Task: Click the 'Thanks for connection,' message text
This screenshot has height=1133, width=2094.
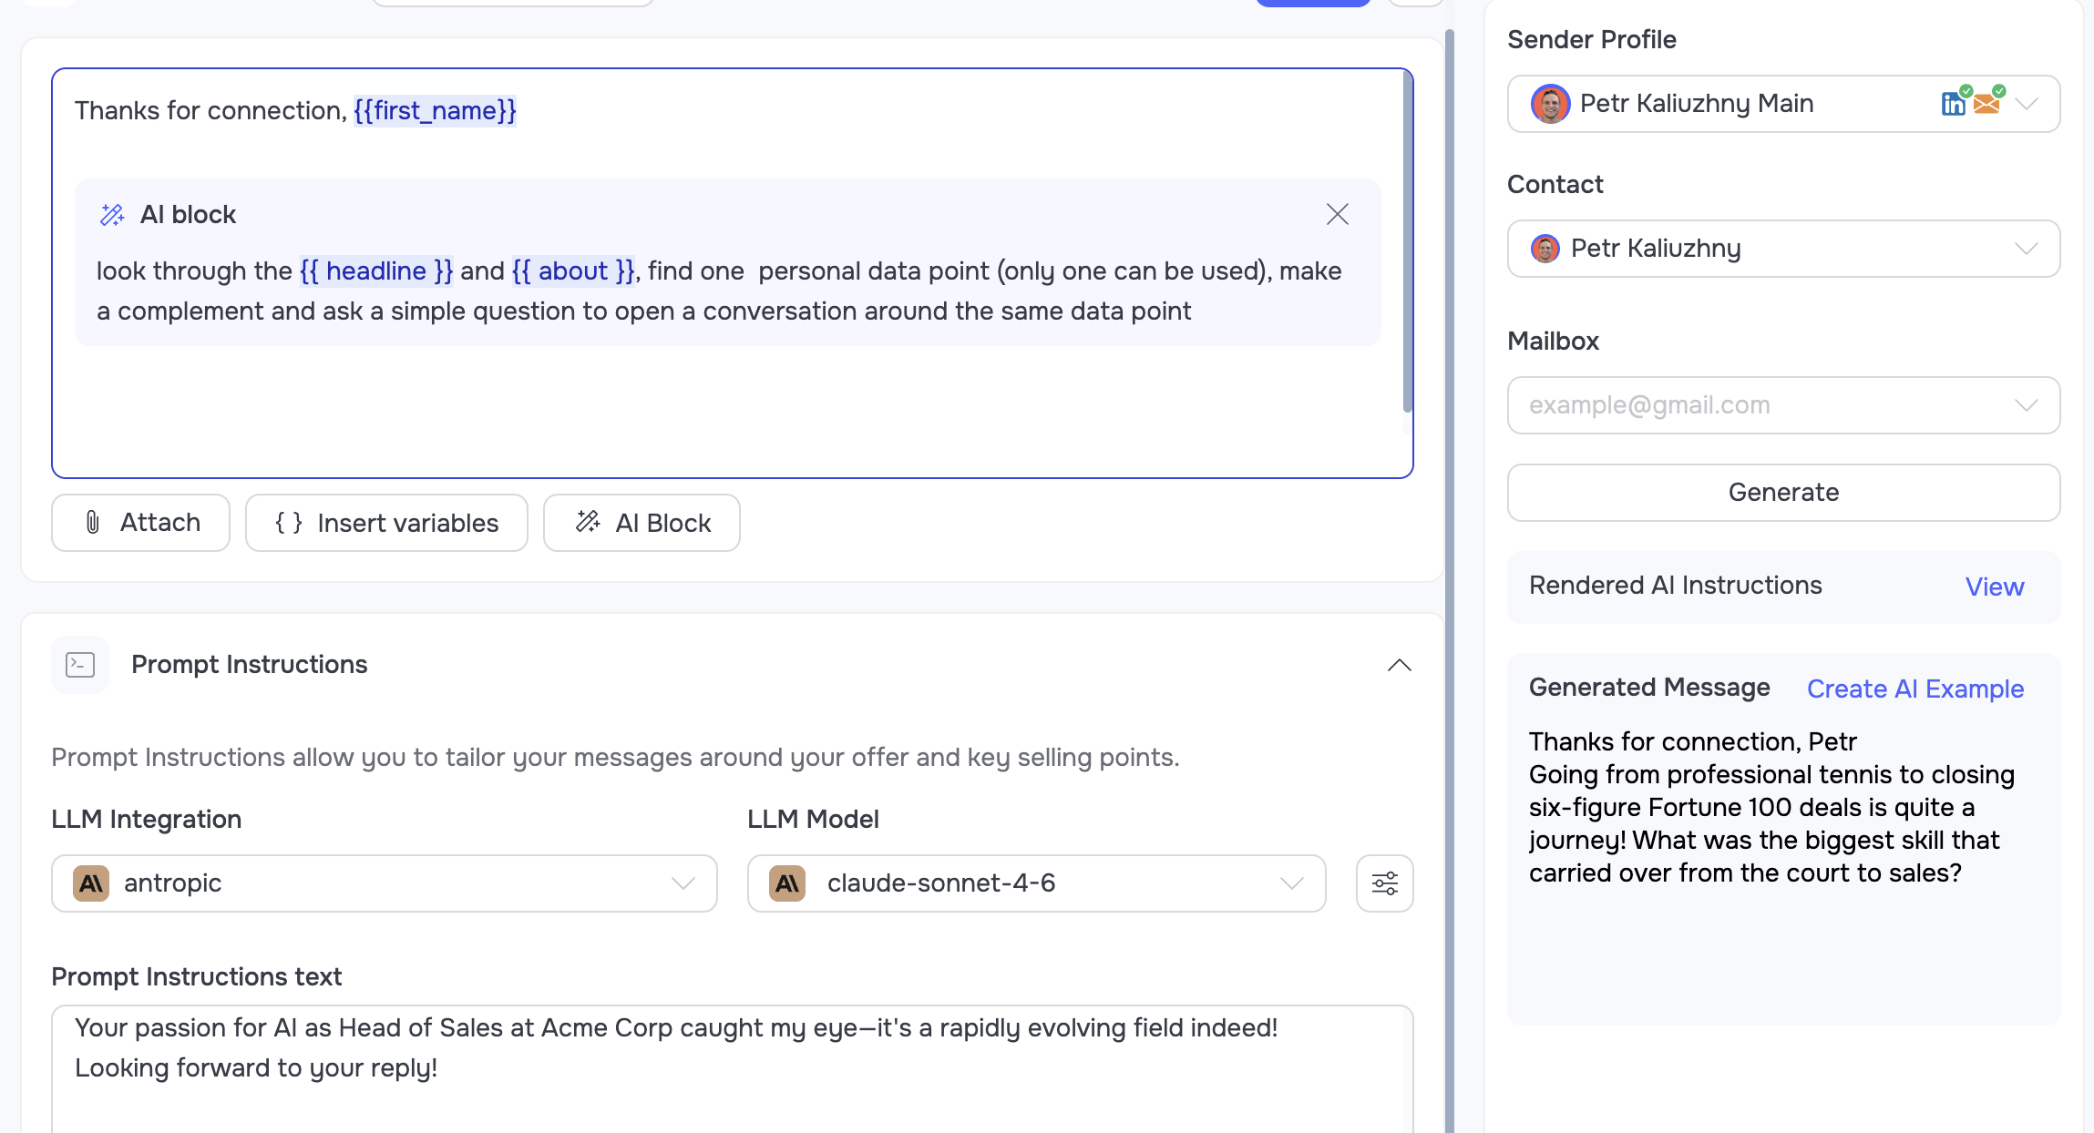Action: 210,111
